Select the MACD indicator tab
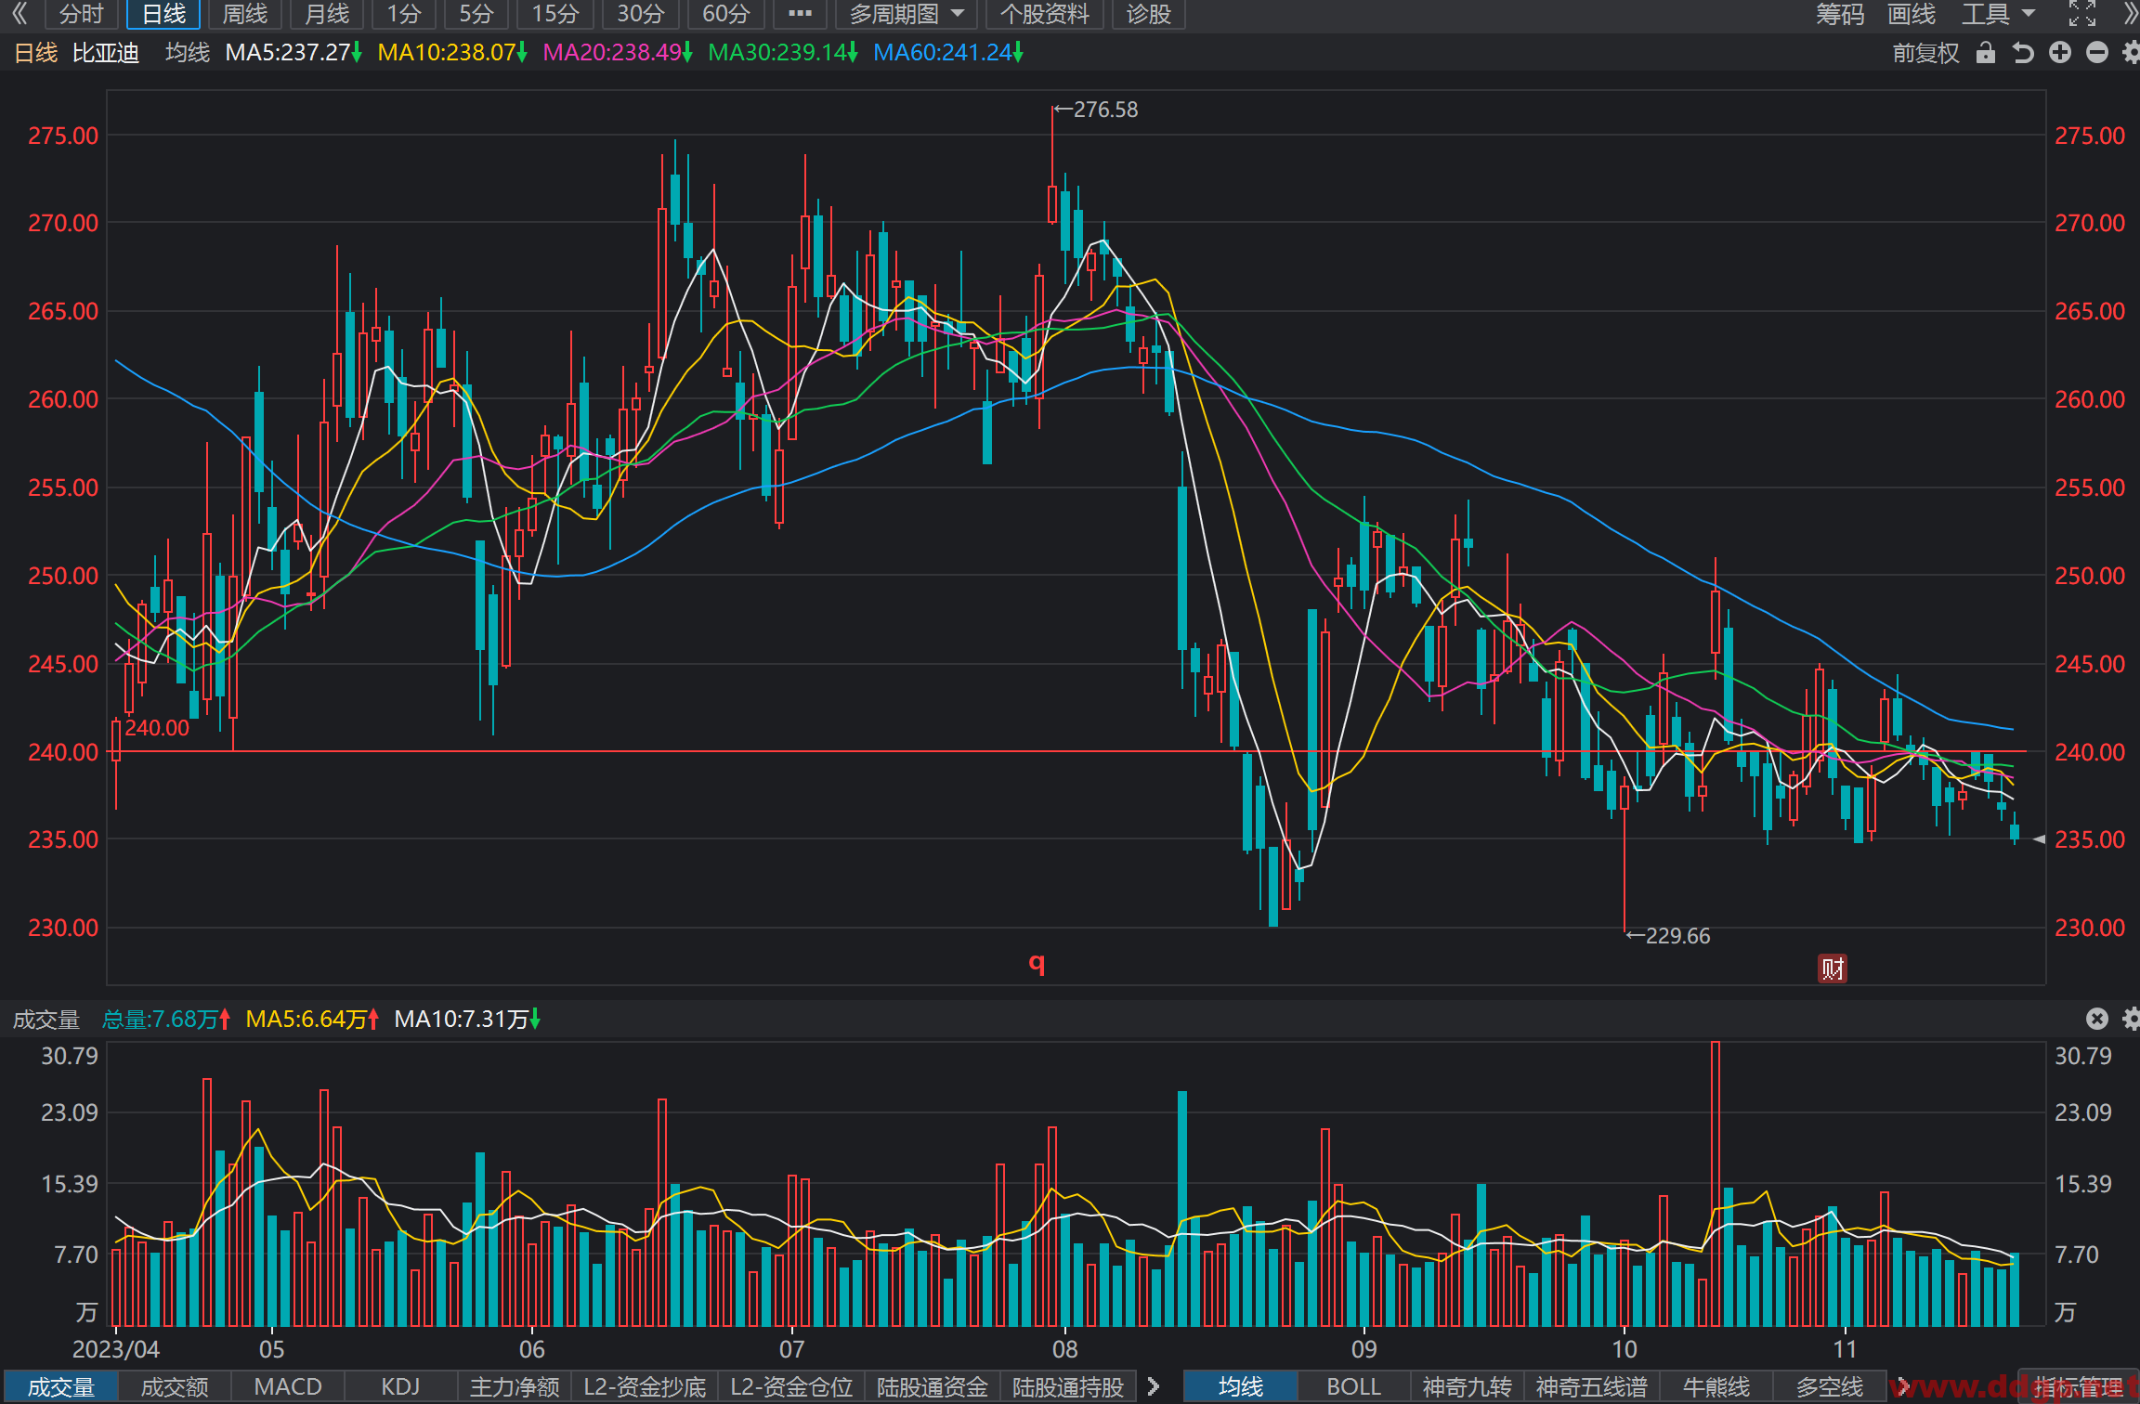Viewport: 2140px width, 1404px height. 288,1386
